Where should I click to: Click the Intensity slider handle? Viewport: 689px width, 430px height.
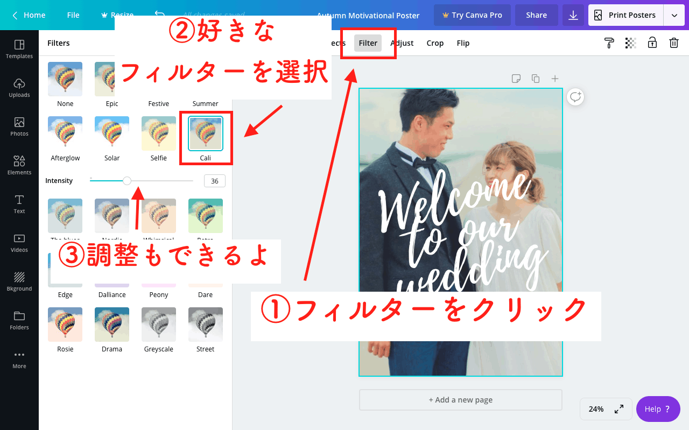[x=127, y=181]
